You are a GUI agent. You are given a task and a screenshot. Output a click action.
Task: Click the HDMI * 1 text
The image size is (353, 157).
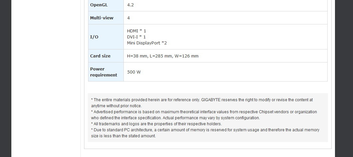click(x=136, y=31)
